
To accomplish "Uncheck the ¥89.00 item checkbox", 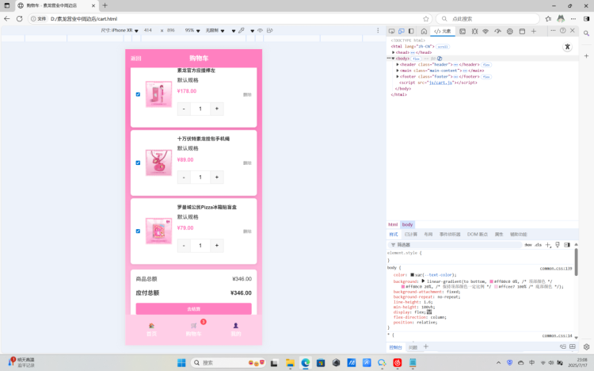I will tap(138, 163).
